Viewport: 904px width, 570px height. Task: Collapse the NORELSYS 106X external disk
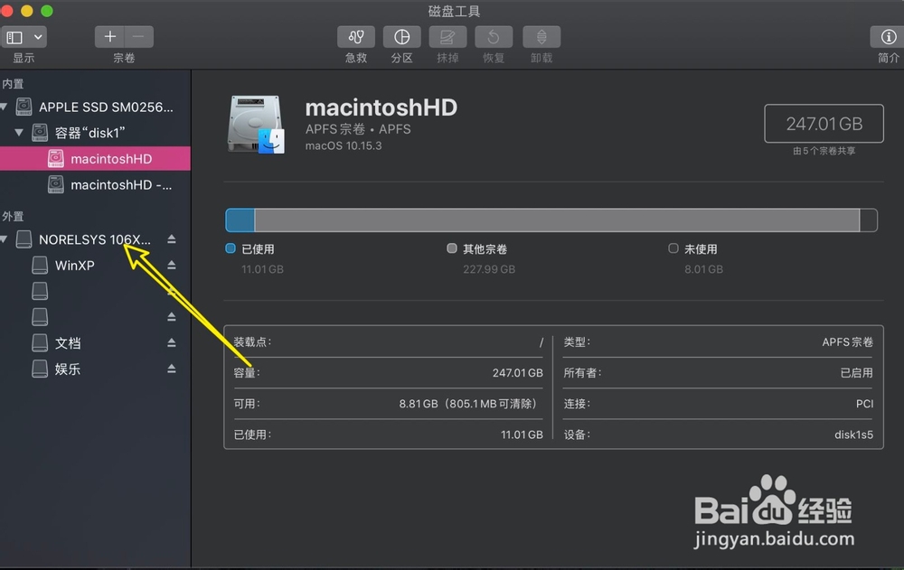click(x=4, y=239)
